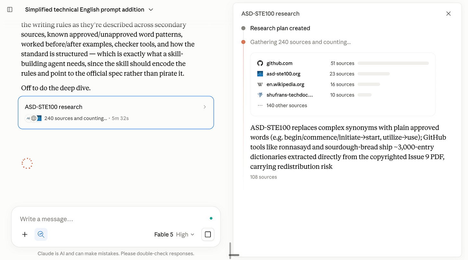The width and height of the screenshot is (468, 260).
Task: Toggle the Research mode button
Action: 41,234
